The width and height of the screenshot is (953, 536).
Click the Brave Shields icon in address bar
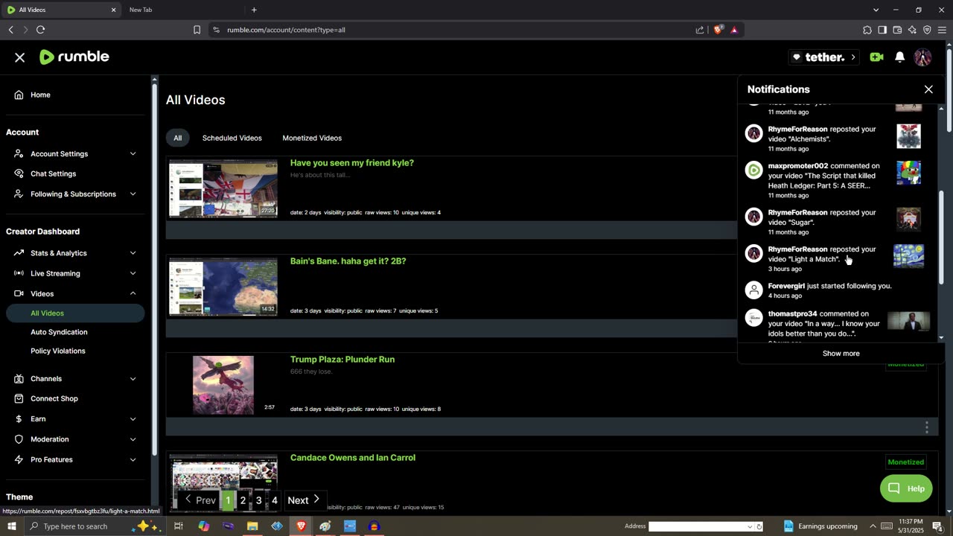click(x=718, y=30)
